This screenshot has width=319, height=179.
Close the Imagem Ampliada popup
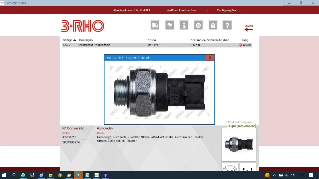210,57
